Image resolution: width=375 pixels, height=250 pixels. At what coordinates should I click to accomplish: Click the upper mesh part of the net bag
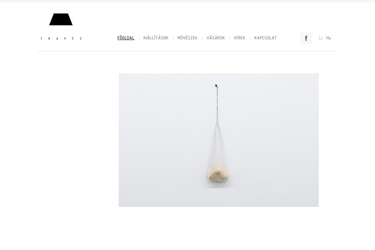click(217, 145)
